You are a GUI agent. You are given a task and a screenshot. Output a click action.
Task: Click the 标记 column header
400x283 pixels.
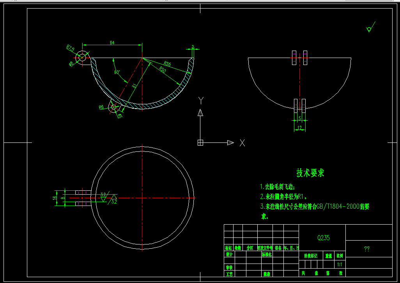tap(228, 248)
